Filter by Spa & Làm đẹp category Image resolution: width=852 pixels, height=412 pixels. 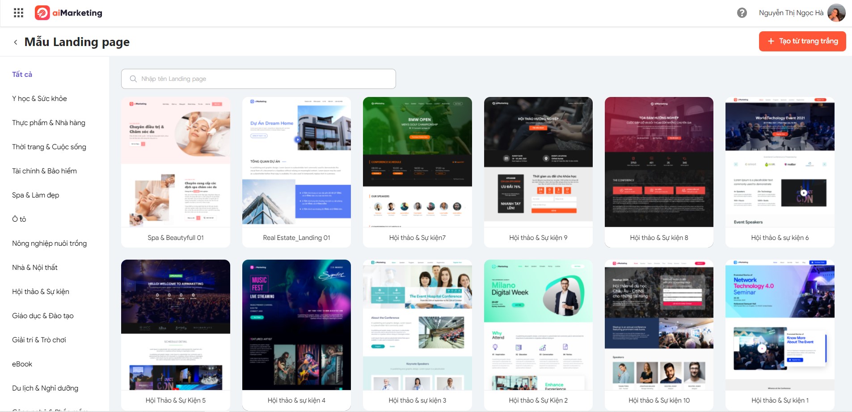tap(36, 195)
